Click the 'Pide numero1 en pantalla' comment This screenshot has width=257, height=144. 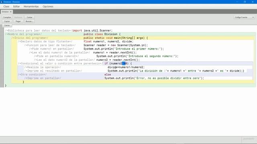point(51,49)
